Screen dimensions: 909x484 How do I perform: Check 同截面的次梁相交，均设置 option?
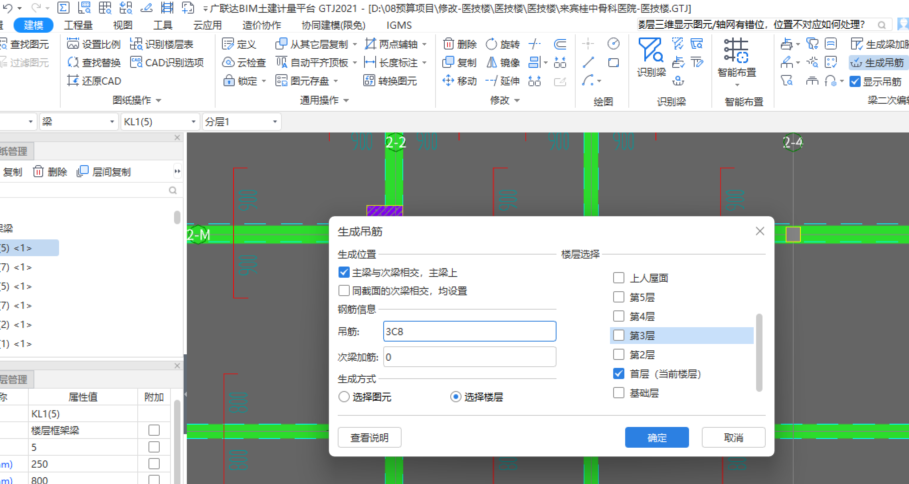344,290
